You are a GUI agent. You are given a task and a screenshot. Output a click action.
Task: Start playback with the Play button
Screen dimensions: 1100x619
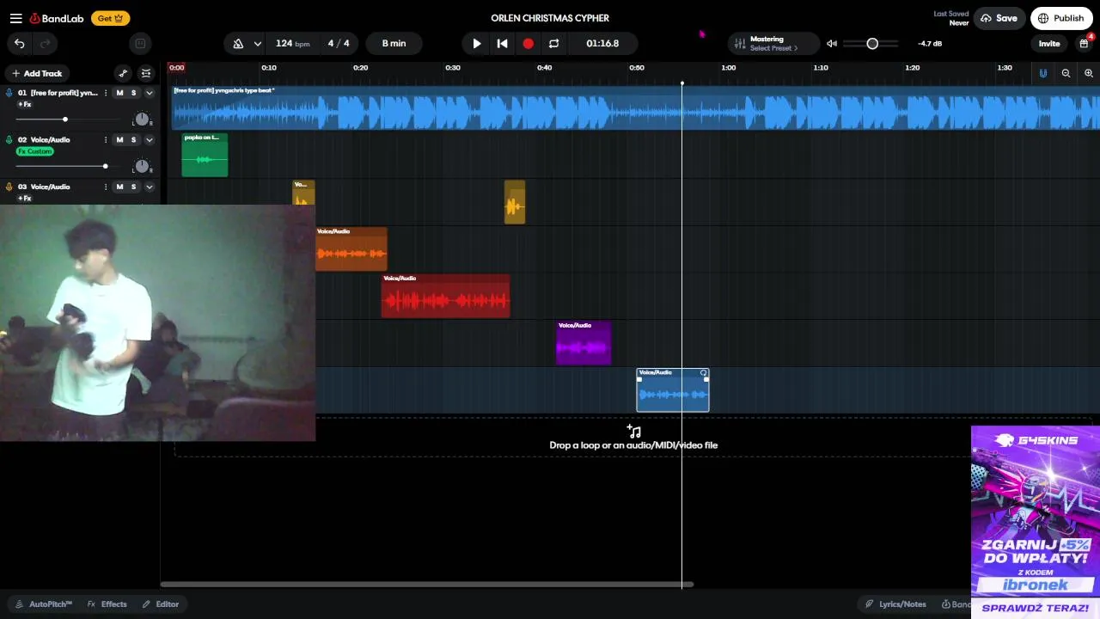click(x=477, y=43)
